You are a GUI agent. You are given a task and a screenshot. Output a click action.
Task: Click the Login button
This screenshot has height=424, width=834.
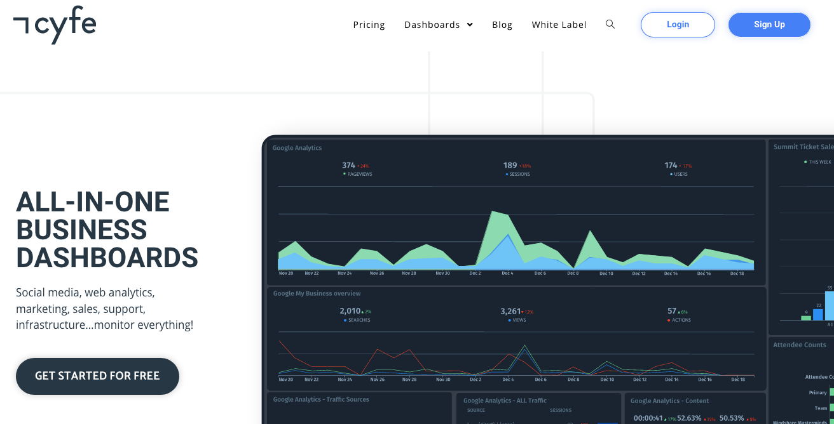(x=678, y=25)
